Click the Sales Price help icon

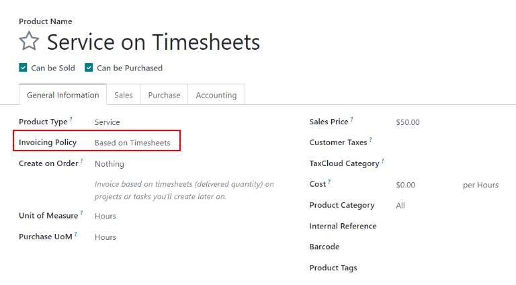click(x=351, y=120)
